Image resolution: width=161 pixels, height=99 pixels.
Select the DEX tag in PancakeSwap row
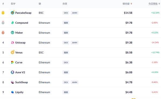[x=66, y=13]
